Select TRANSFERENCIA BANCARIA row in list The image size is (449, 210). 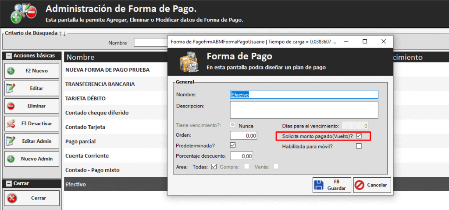(x=100, y=84)
